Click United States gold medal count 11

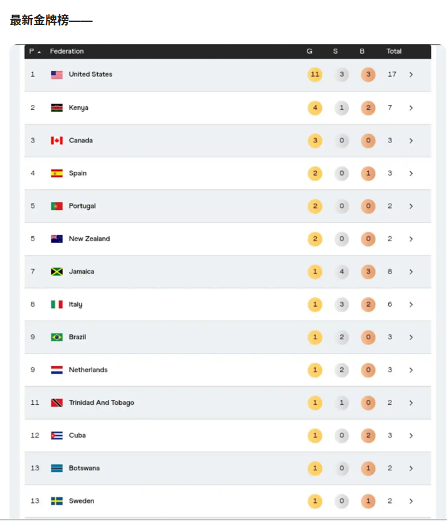315,74
